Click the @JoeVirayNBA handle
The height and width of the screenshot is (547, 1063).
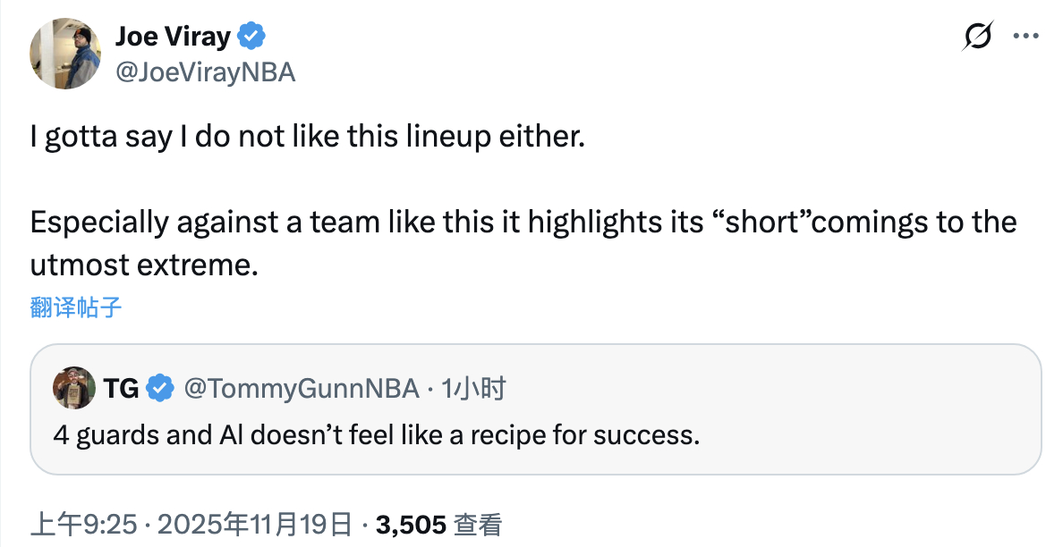(205, 72)
